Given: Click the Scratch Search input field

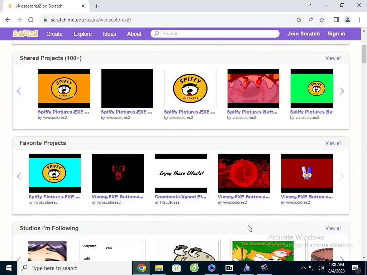Looking at the screenshot, I should [x=220, y=33].
